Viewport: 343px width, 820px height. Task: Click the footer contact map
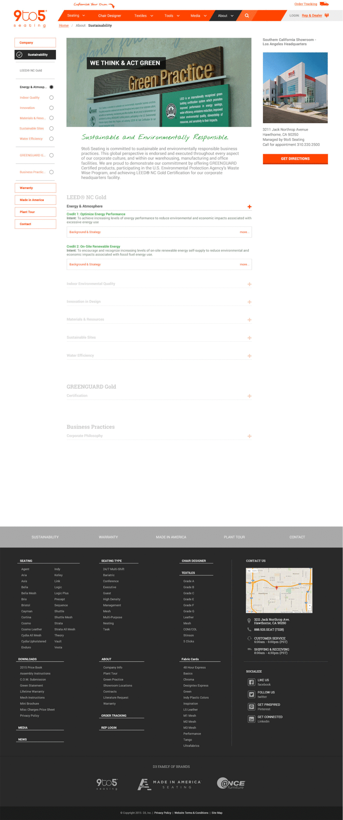tap(279, 590)
